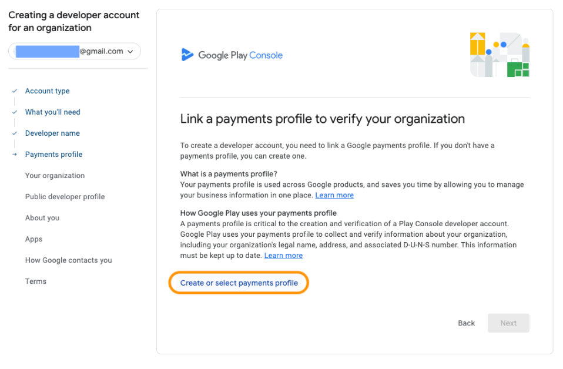The height and width of the screenshot is (369, 563).
Task: Click 'Creating a developer account' title
Action: coord(74,22)
